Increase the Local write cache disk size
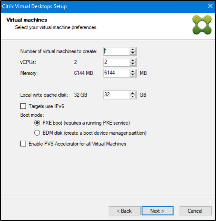The height and width of the screenshot is (221, 216). tap(133, 93)
